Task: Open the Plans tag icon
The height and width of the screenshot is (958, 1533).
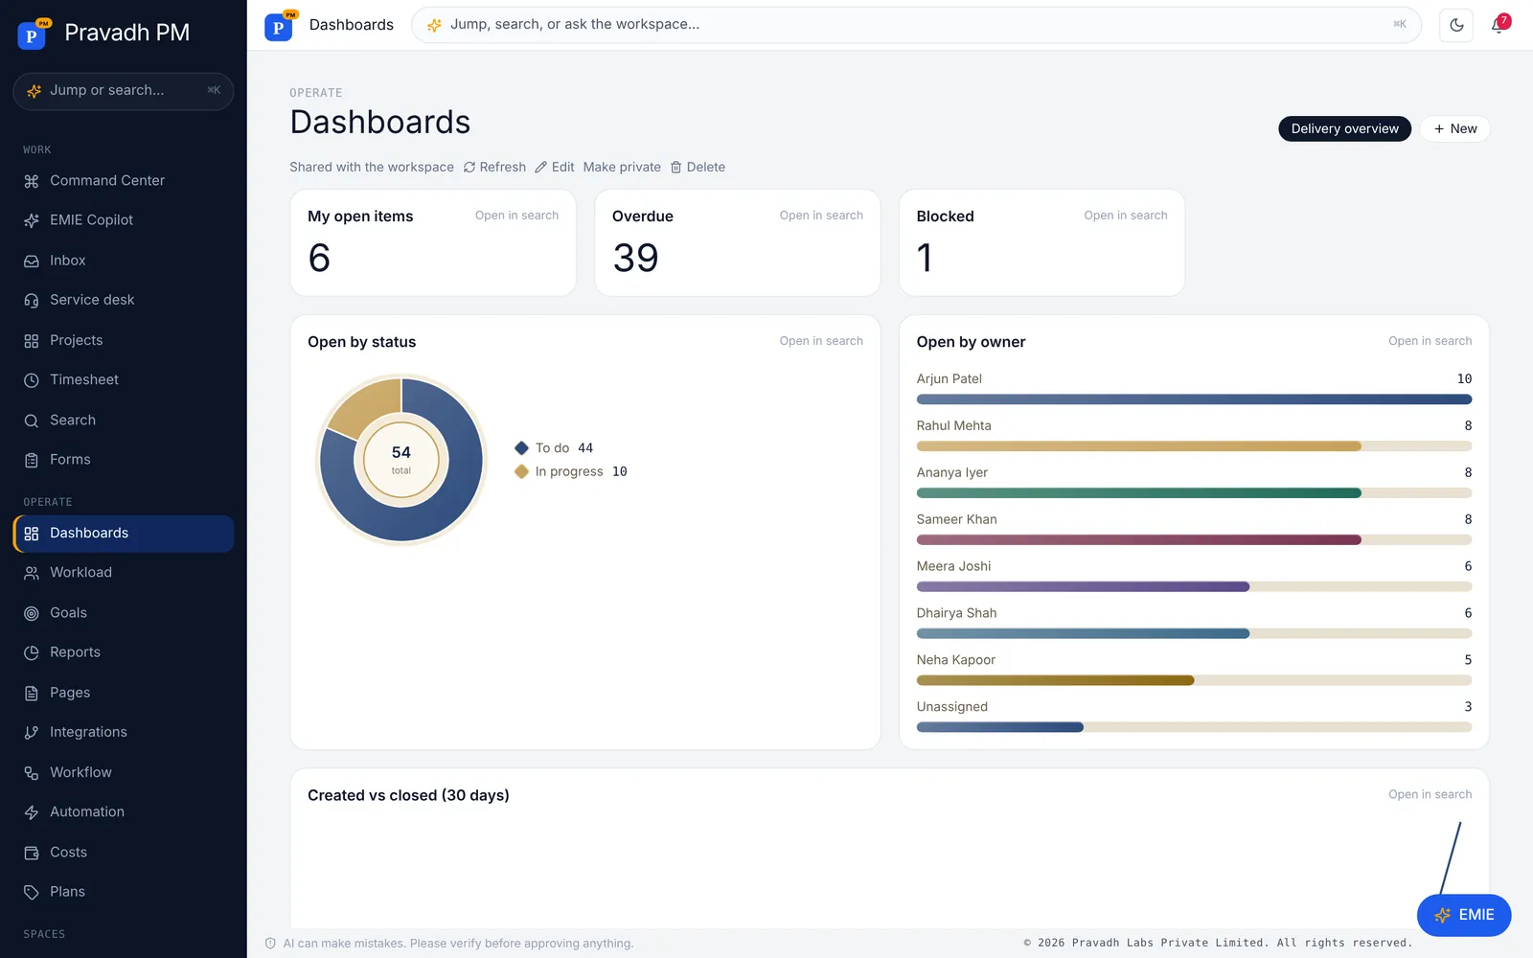Action: [x=32, y=892]
